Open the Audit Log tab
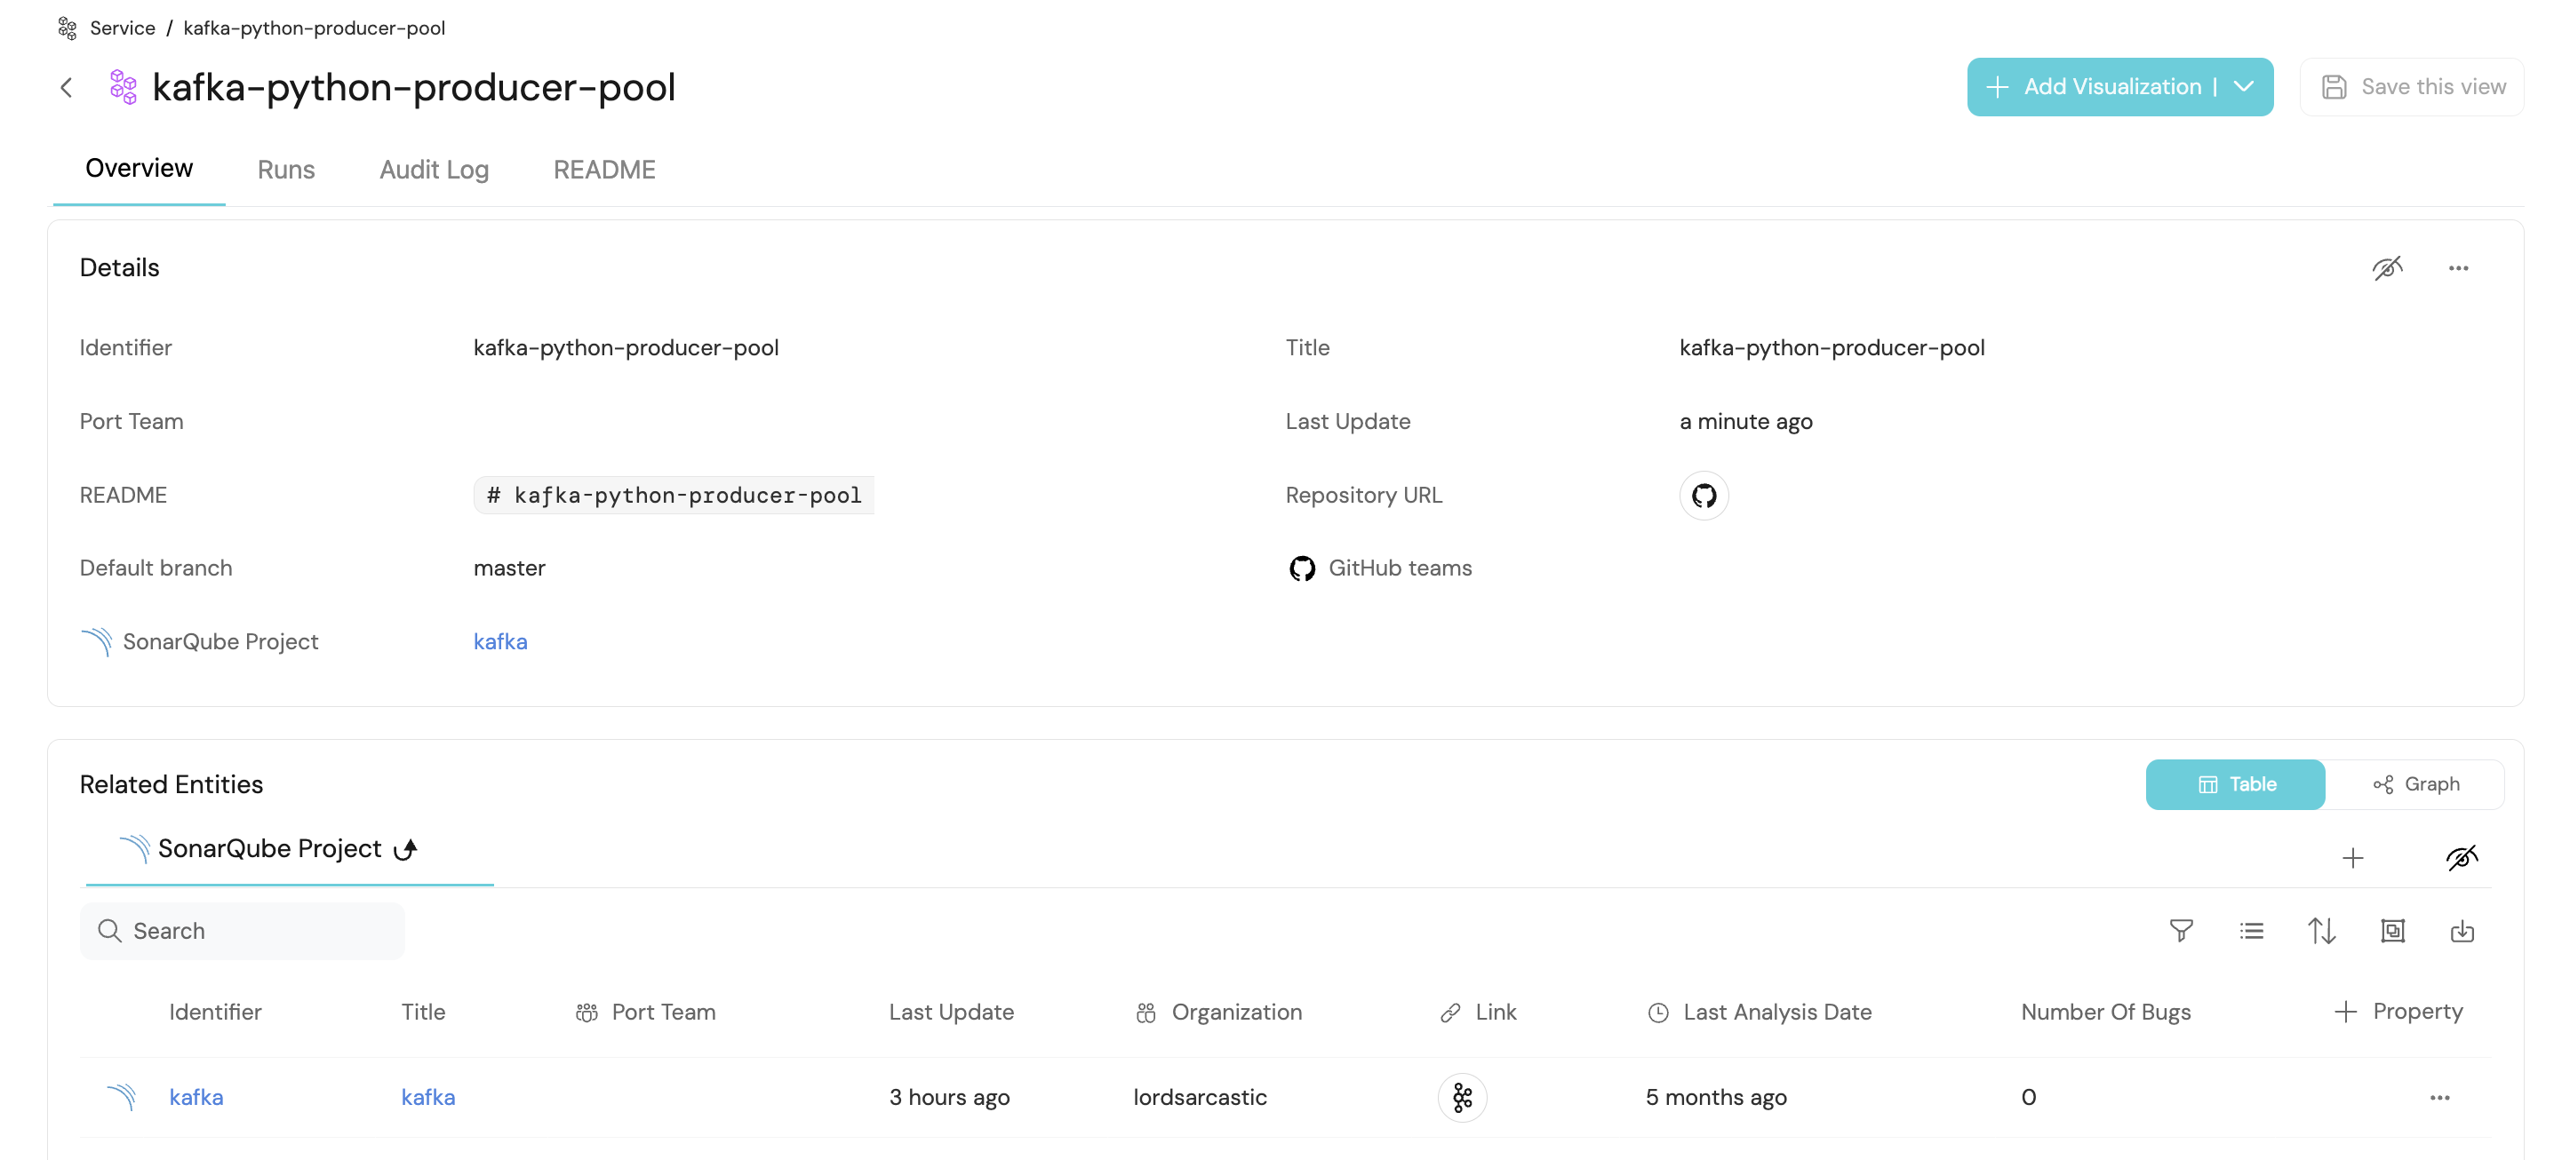 tap(434, 170)
